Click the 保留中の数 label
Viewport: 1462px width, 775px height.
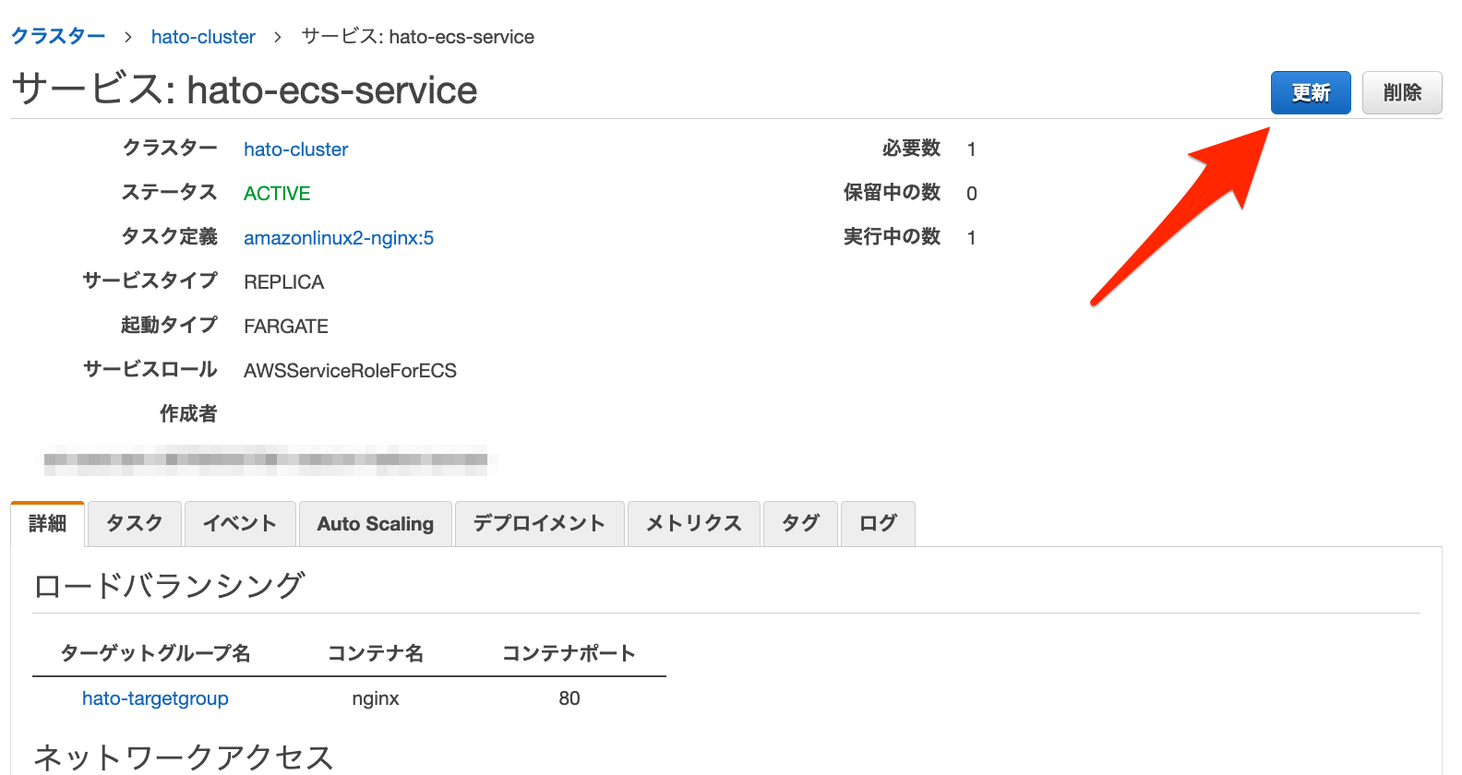pyautogui.click(x=892, y=192)
